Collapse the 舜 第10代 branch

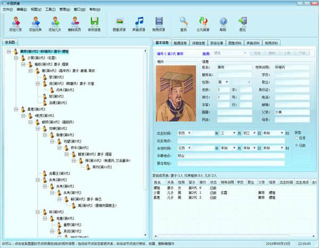pyautogui.click(x=74, y=161)
